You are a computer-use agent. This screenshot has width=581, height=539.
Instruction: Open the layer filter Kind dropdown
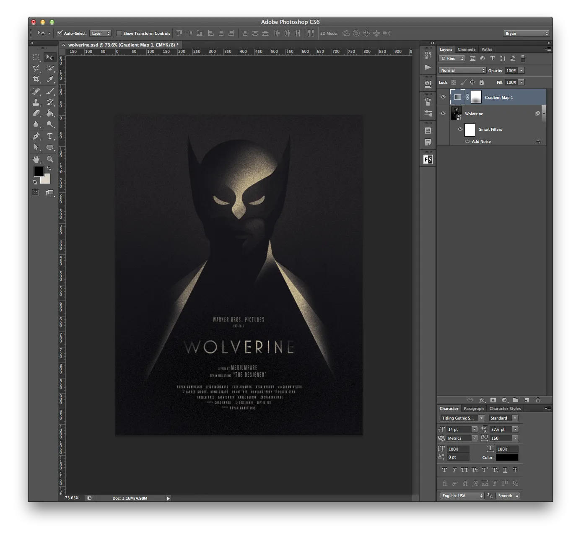(452, 59)
